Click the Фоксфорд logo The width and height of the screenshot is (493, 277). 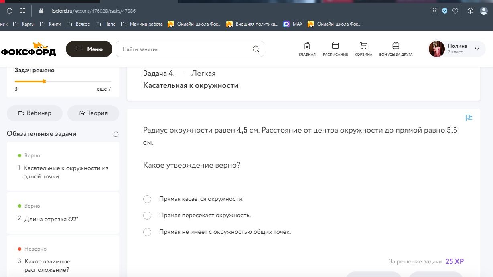(x=28, y=49)
